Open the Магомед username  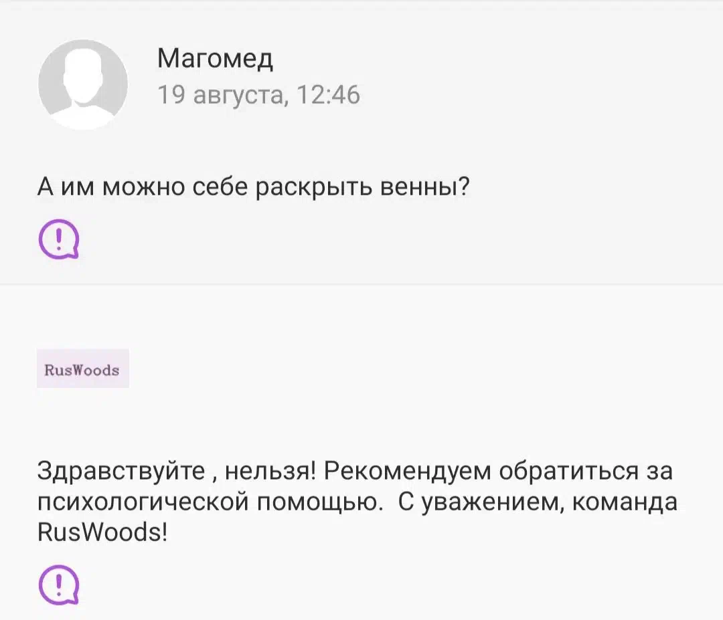(216, 58)
